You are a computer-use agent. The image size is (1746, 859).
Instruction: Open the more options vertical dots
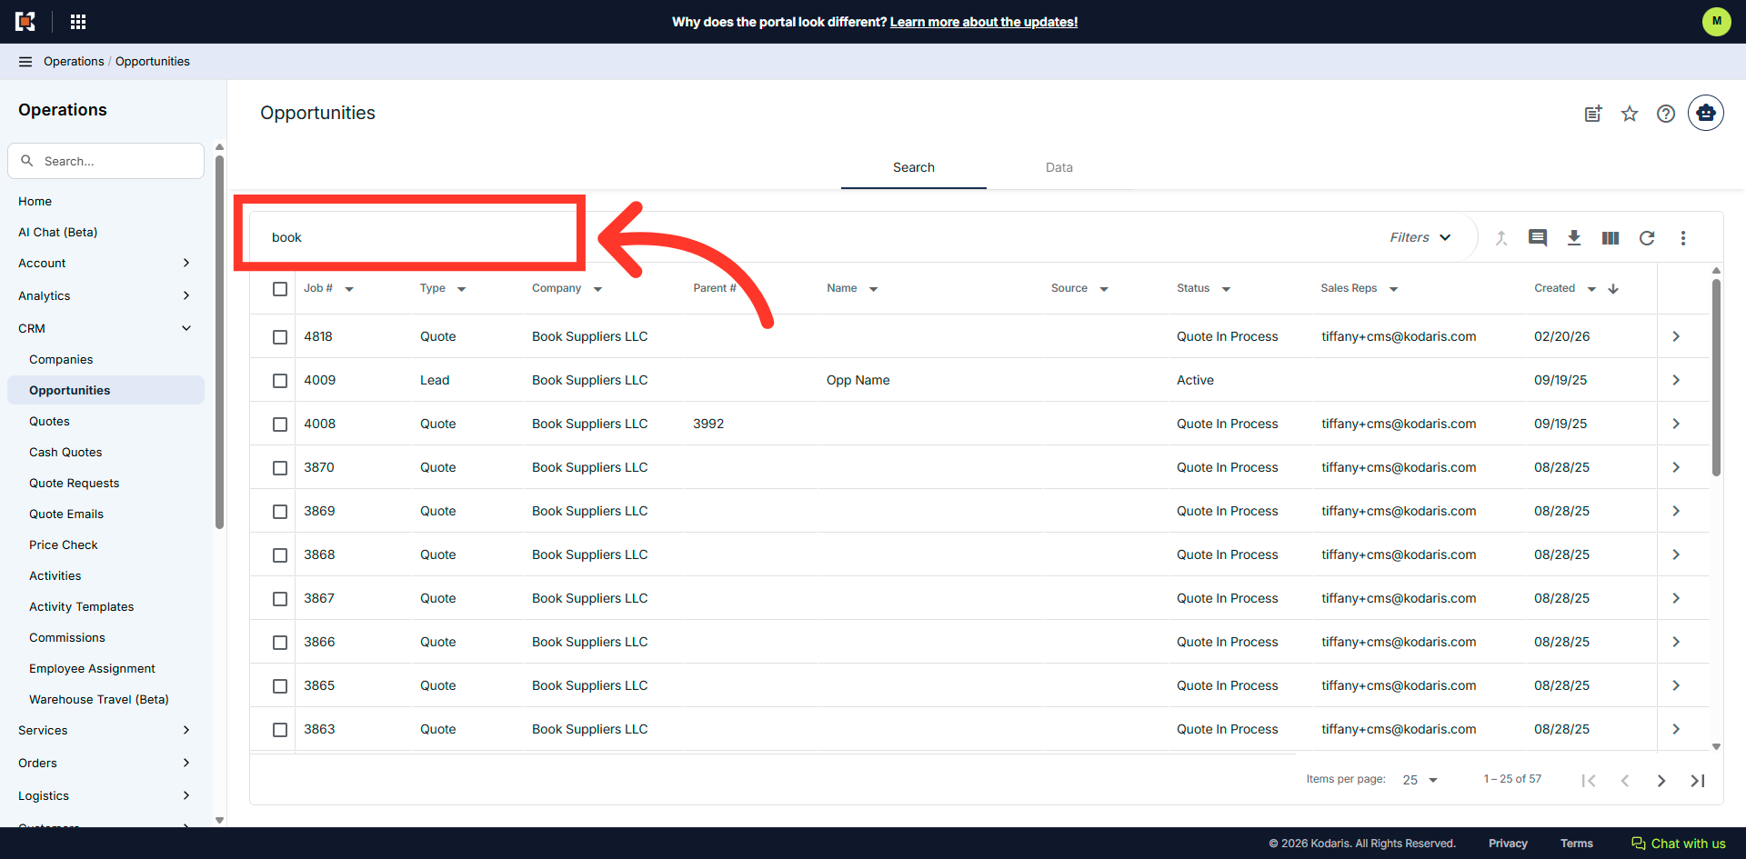(x=1683, y=238)
